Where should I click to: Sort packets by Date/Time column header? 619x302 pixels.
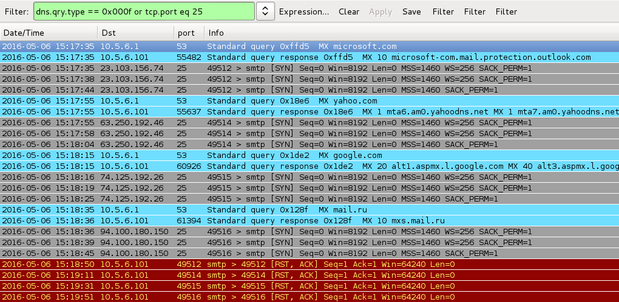point(49,33)
